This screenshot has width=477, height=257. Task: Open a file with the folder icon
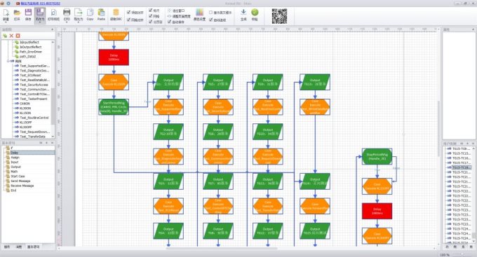click(17, 13)
